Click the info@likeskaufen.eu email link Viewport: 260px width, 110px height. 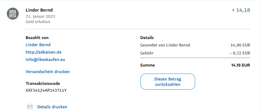point(45,60)
